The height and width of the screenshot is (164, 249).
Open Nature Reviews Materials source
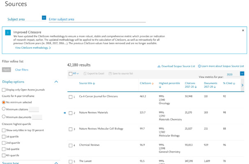click(x=94, y=113)
